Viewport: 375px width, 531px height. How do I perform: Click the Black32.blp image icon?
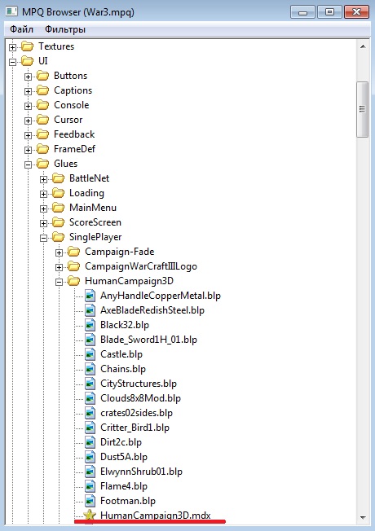90,325
